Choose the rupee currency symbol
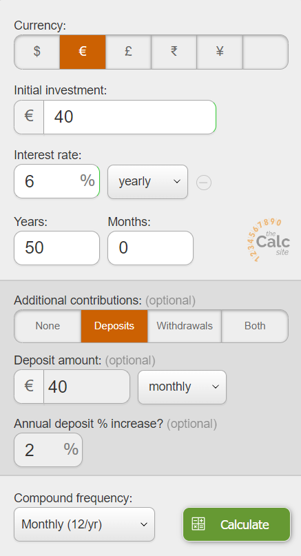The image size is (301, 556). [x=174, y=52]
